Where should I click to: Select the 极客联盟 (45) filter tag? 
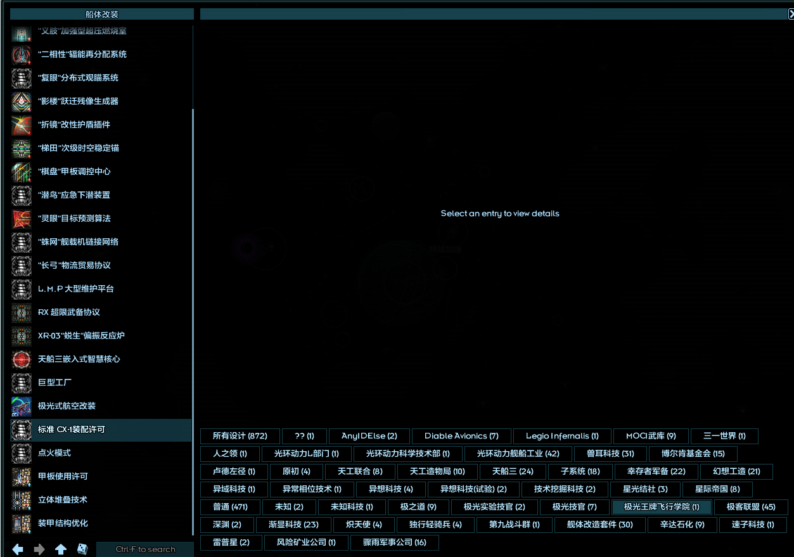point(750,507)
